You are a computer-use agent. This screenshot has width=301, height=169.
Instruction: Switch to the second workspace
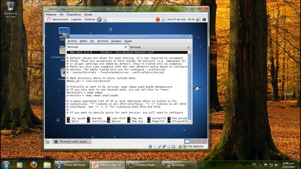click(x=193, y=141)
